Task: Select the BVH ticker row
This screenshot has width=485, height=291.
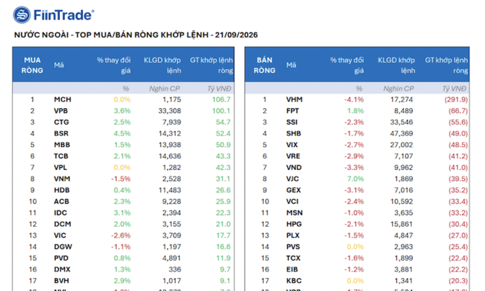Action: coord(123,281)
